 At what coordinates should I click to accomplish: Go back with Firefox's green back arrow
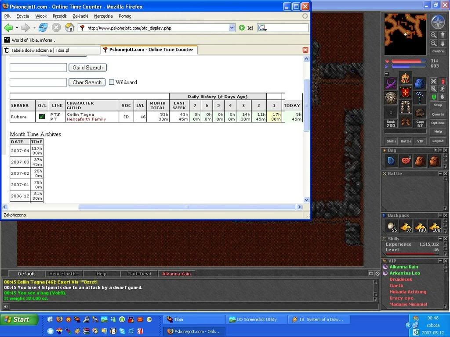8,28
